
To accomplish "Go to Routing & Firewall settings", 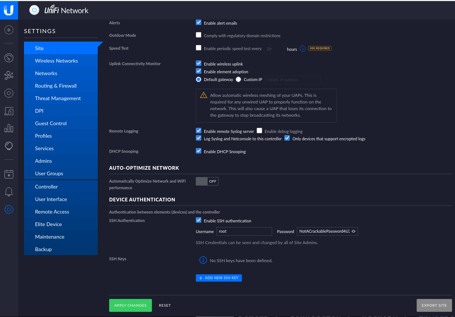I will coord(56,86).
